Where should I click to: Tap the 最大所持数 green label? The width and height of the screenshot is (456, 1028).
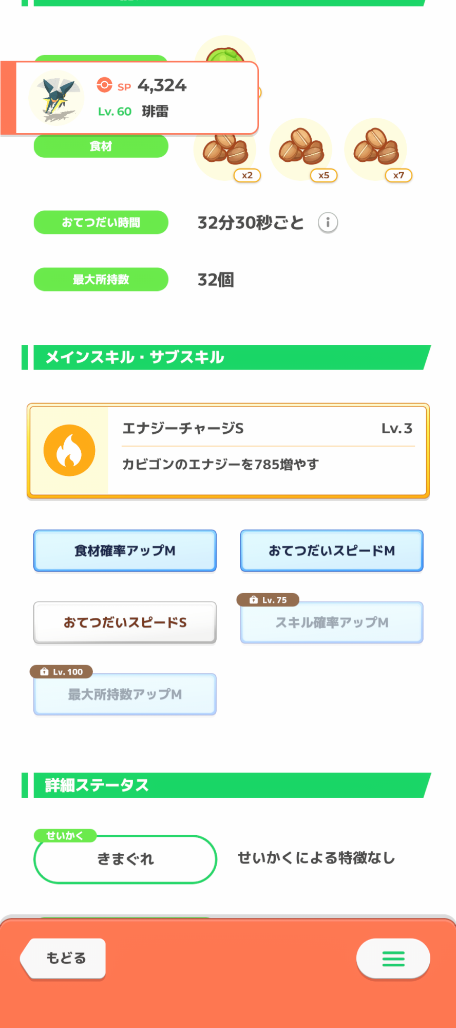click(x=101, y=280)
